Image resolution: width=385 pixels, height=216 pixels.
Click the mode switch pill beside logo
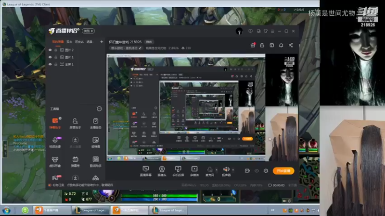pos(89,31)
